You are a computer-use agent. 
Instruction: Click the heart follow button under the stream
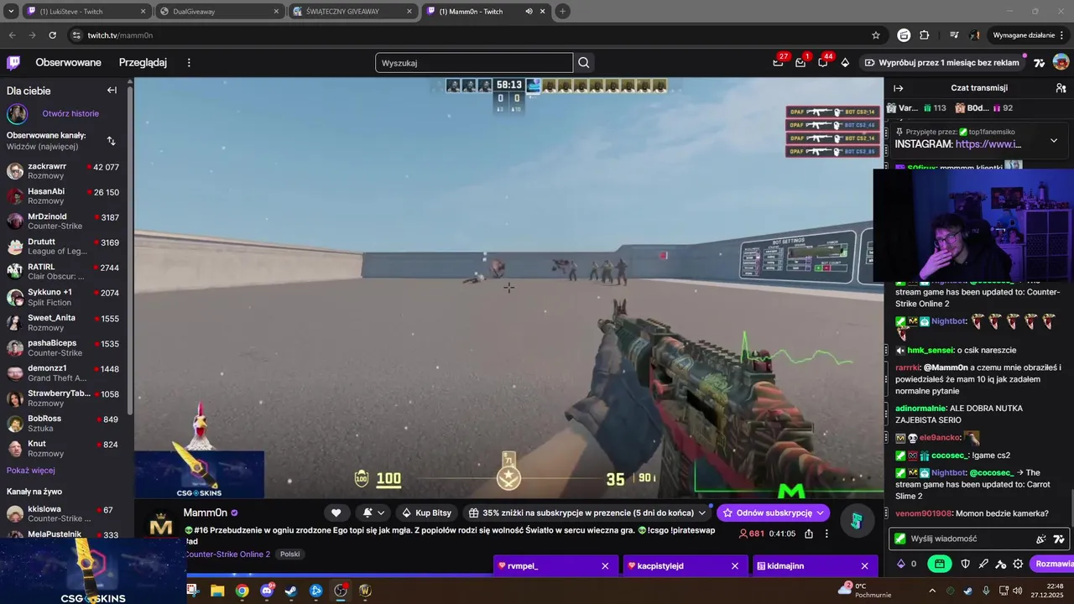[x=336, y=513]
